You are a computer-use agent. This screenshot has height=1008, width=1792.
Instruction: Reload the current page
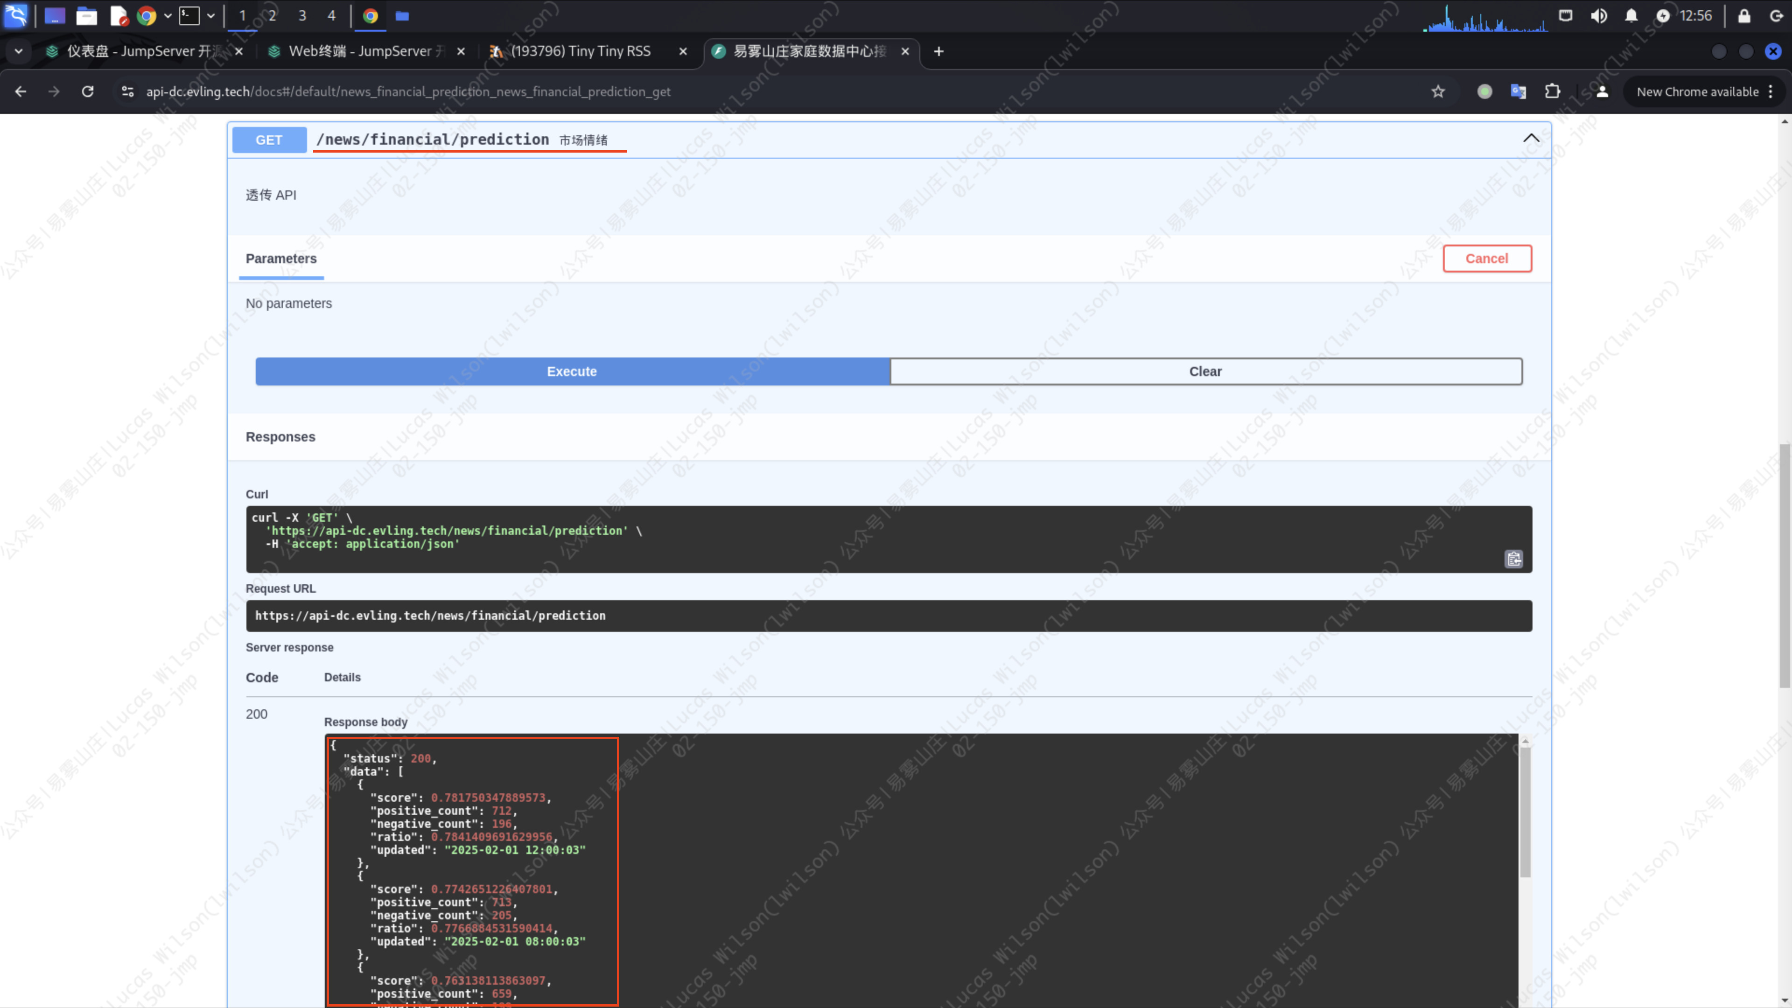click(88, 91)
